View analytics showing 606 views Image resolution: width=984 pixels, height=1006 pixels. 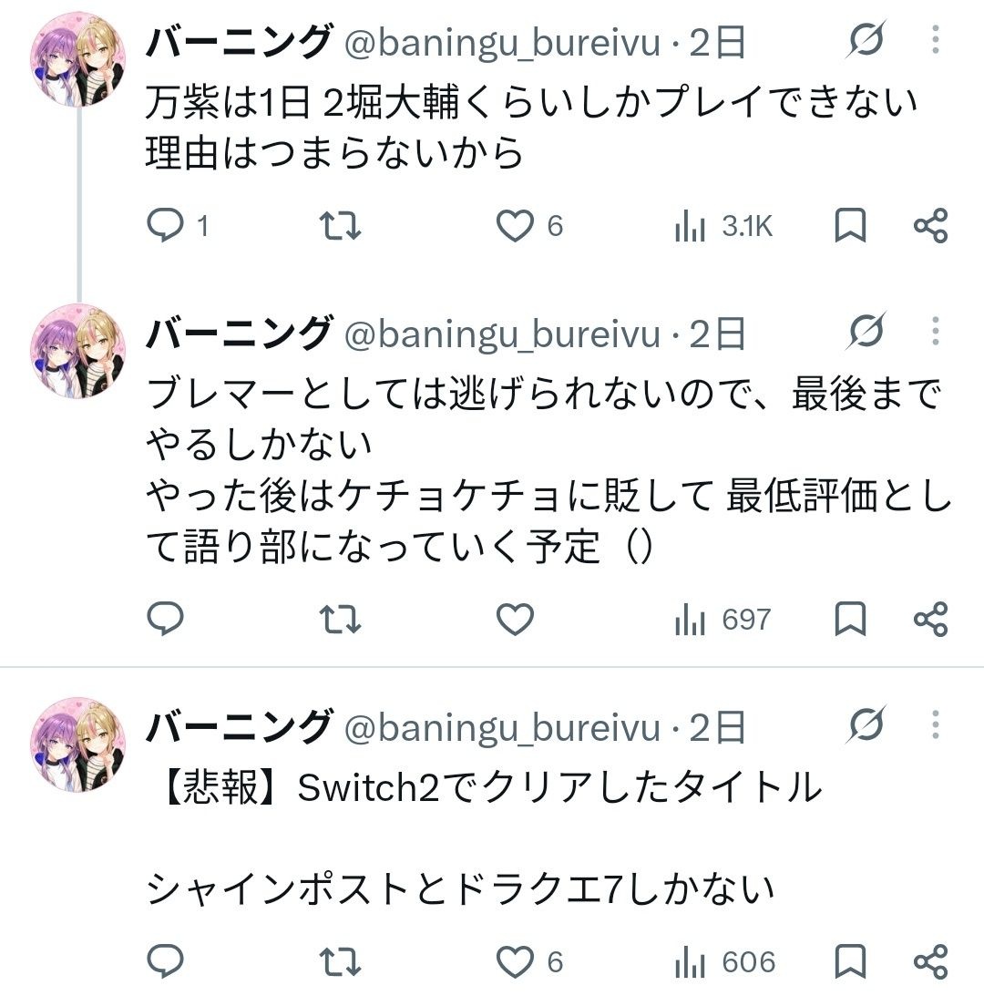point(724,961)
